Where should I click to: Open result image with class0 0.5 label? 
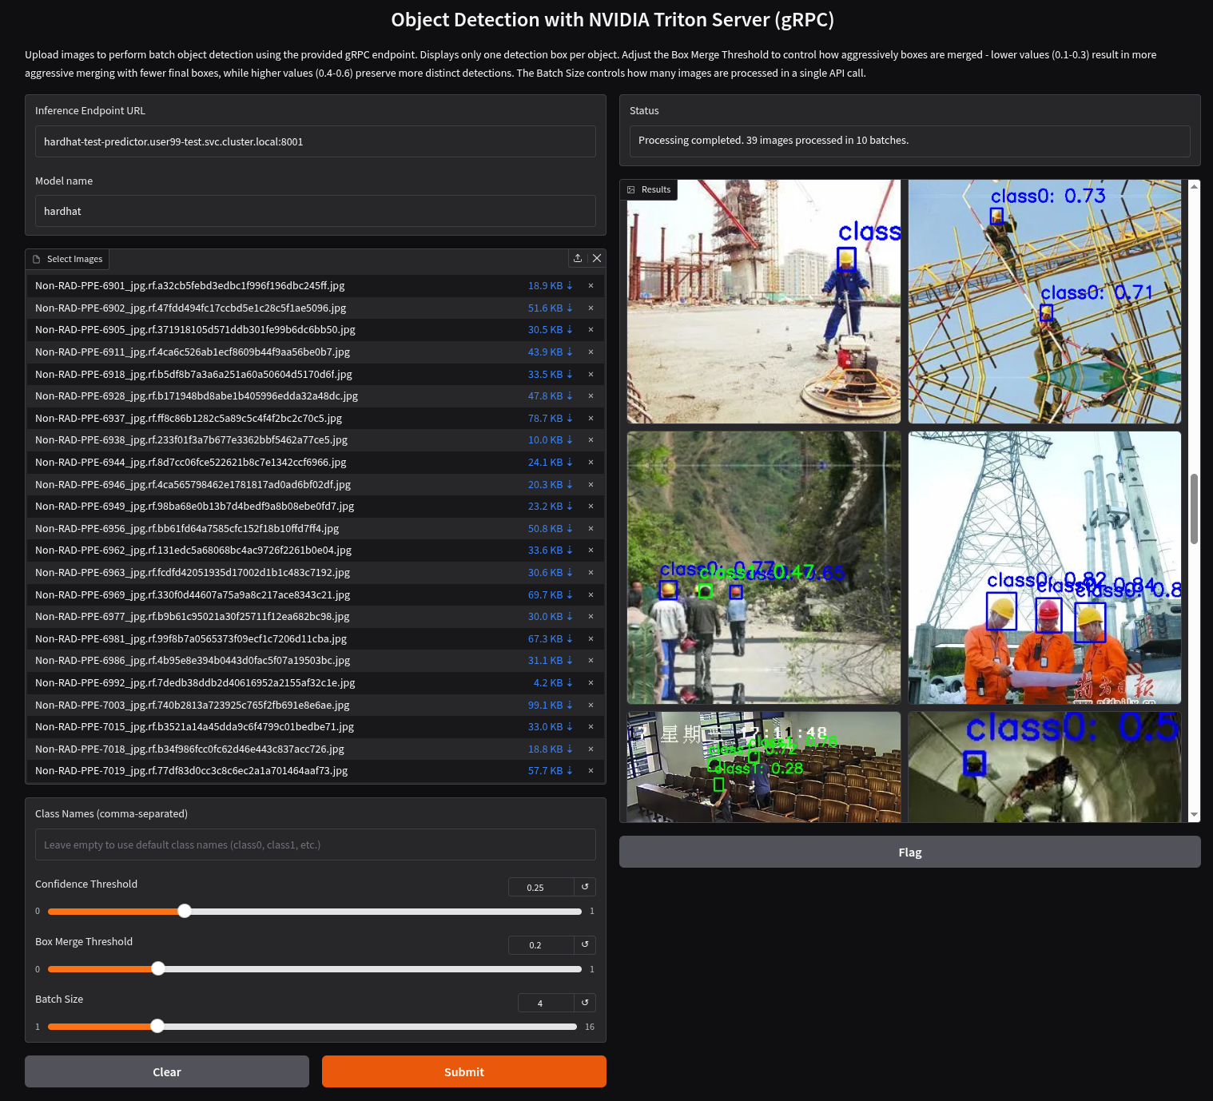(1044, 767)
